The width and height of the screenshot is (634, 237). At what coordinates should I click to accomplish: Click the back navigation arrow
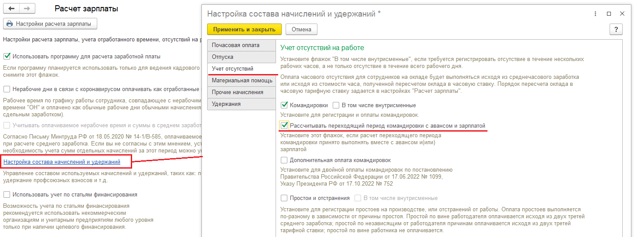pos(11,9)
